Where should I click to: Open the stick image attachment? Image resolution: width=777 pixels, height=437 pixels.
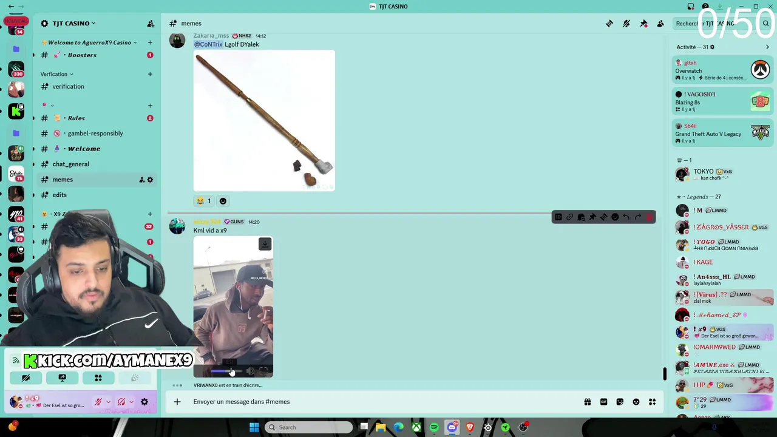point(264,120)
